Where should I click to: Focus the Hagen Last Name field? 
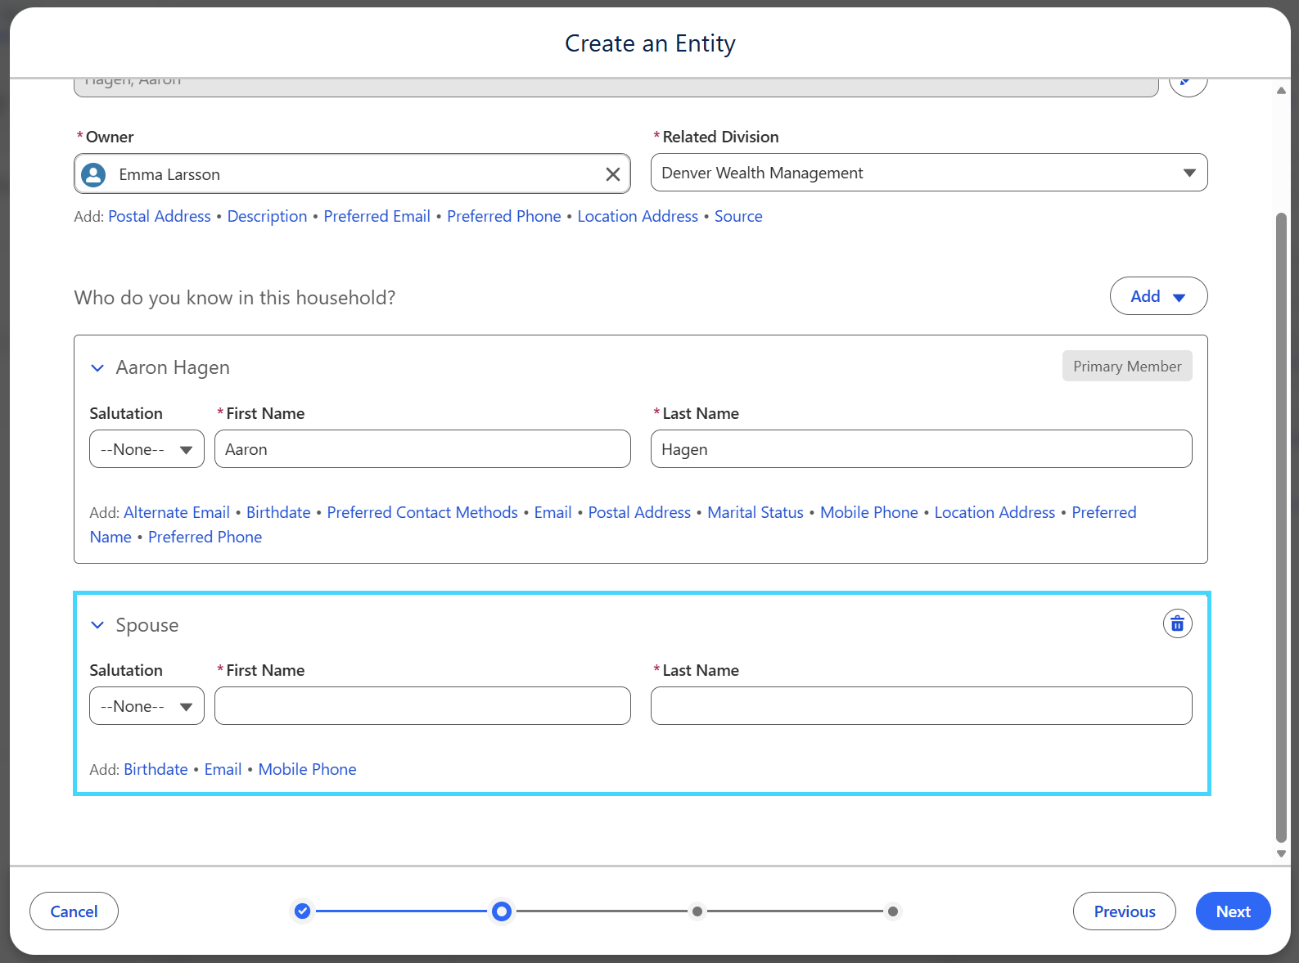(921, 449)
